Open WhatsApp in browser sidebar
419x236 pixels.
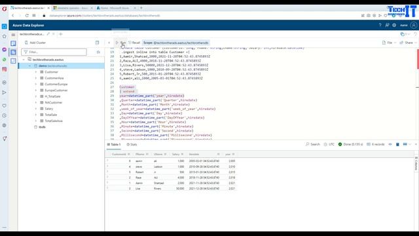pos(5,60)
